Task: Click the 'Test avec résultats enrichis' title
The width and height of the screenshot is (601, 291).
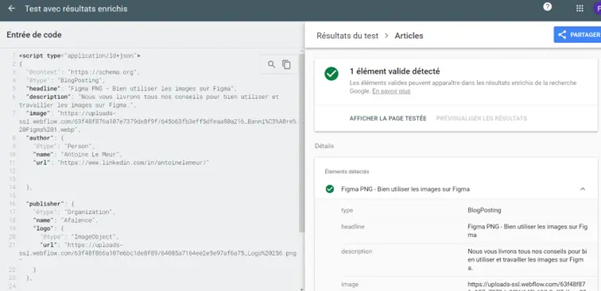Action: [x=76, y=9]
